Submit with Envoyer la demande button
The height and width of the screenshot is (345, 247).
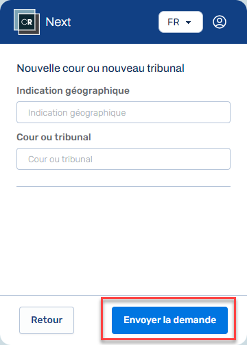click(169, 320)
